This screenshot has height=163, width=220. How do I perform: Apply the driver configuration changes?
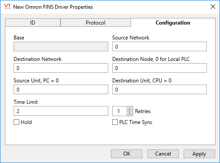(199, 154)
